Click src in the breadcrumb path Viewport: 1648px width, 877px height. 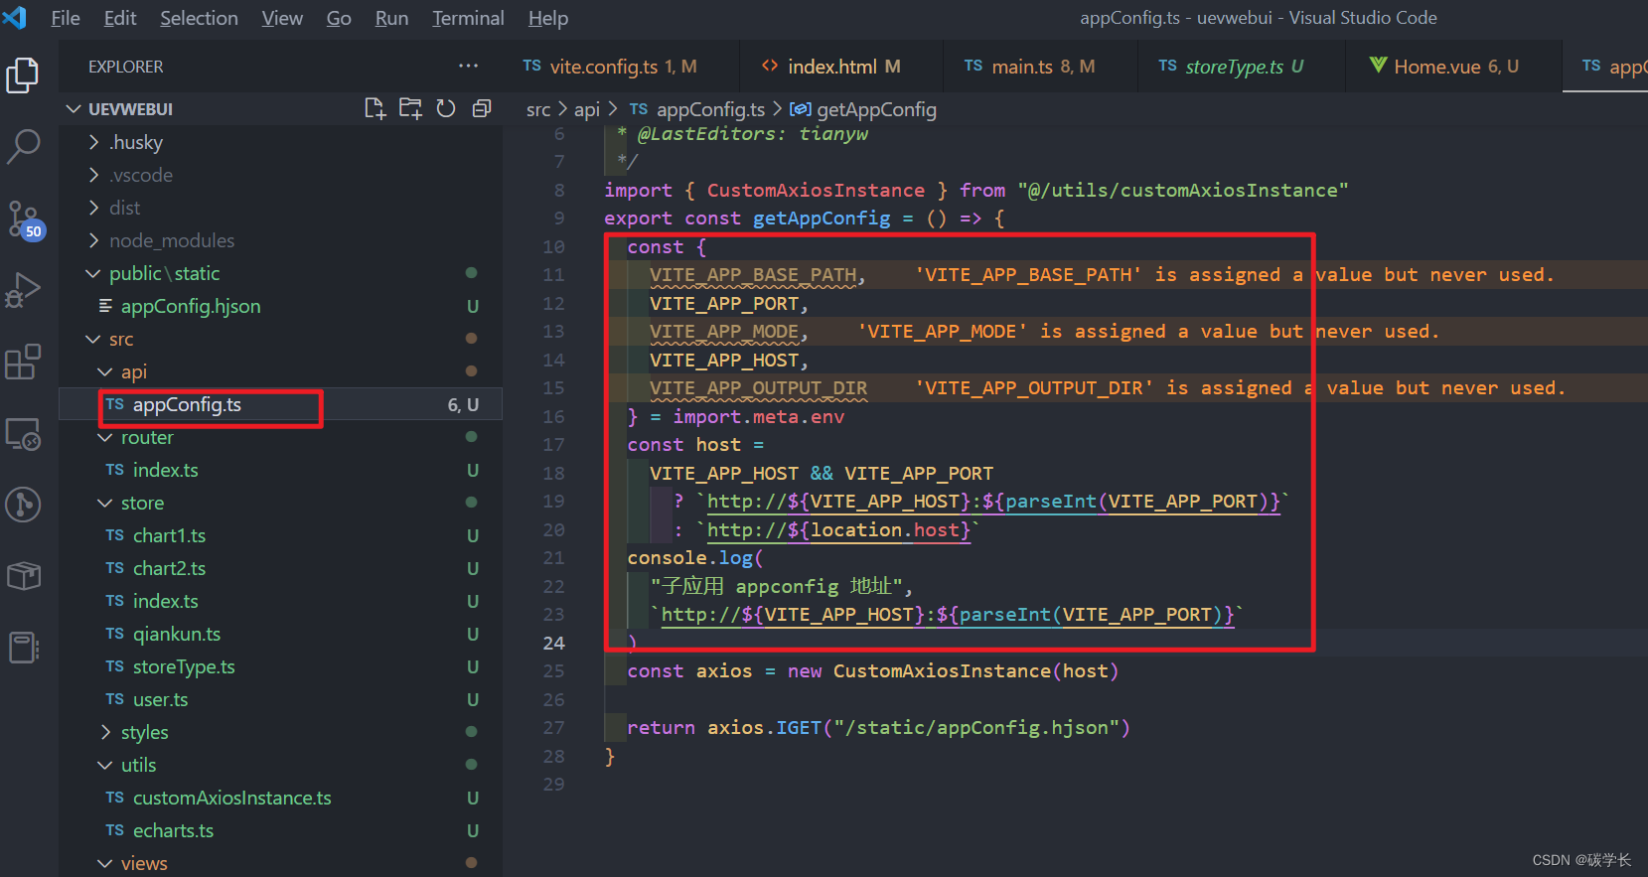[x=538, y=109]
